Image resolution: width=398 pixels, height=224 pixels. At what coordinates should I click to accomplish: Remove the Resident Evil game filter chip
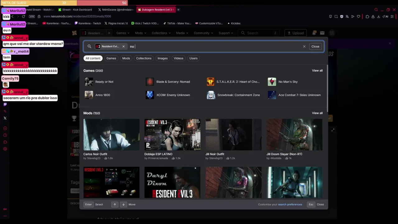(x=123, y=46)
